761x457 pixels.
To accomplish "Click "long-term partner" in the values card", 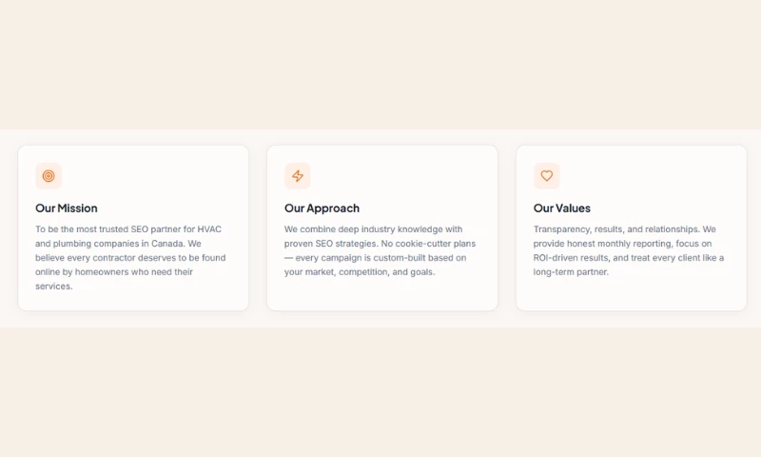I will 571,272.
